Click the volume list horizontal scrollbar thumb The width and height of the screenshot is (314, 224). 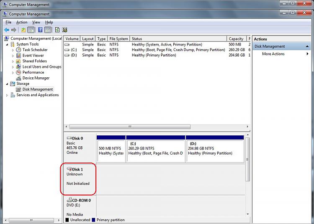130,127
